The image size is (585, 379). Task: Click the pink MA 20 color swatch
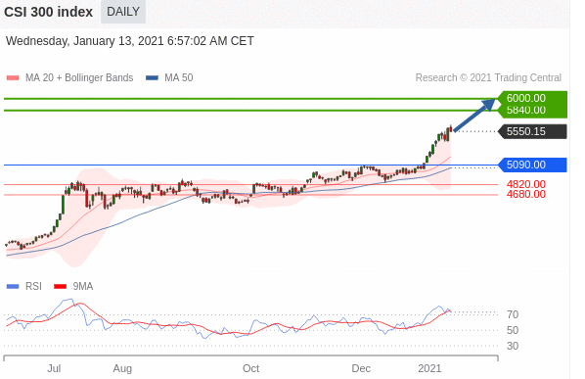click(13, 78)
